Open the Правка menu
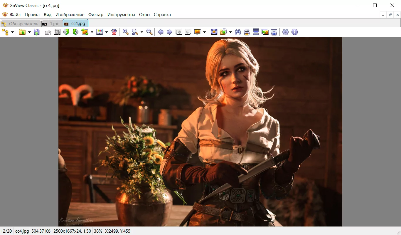The image size is (401, 235). click(x=32, y=15)
